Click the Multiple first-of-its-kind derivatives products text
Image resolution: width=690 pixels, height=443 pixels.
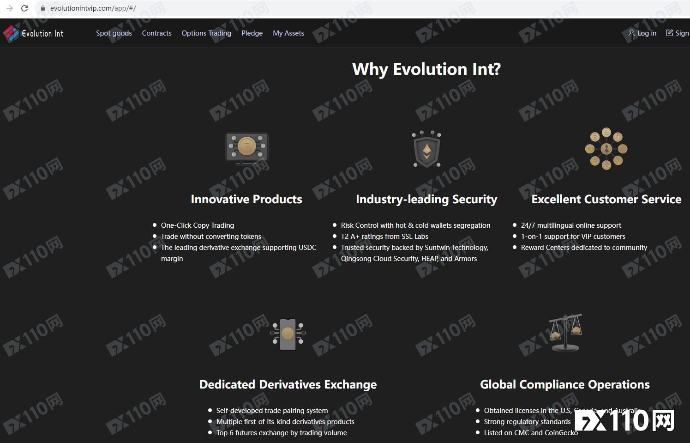(x=285, y=422)
